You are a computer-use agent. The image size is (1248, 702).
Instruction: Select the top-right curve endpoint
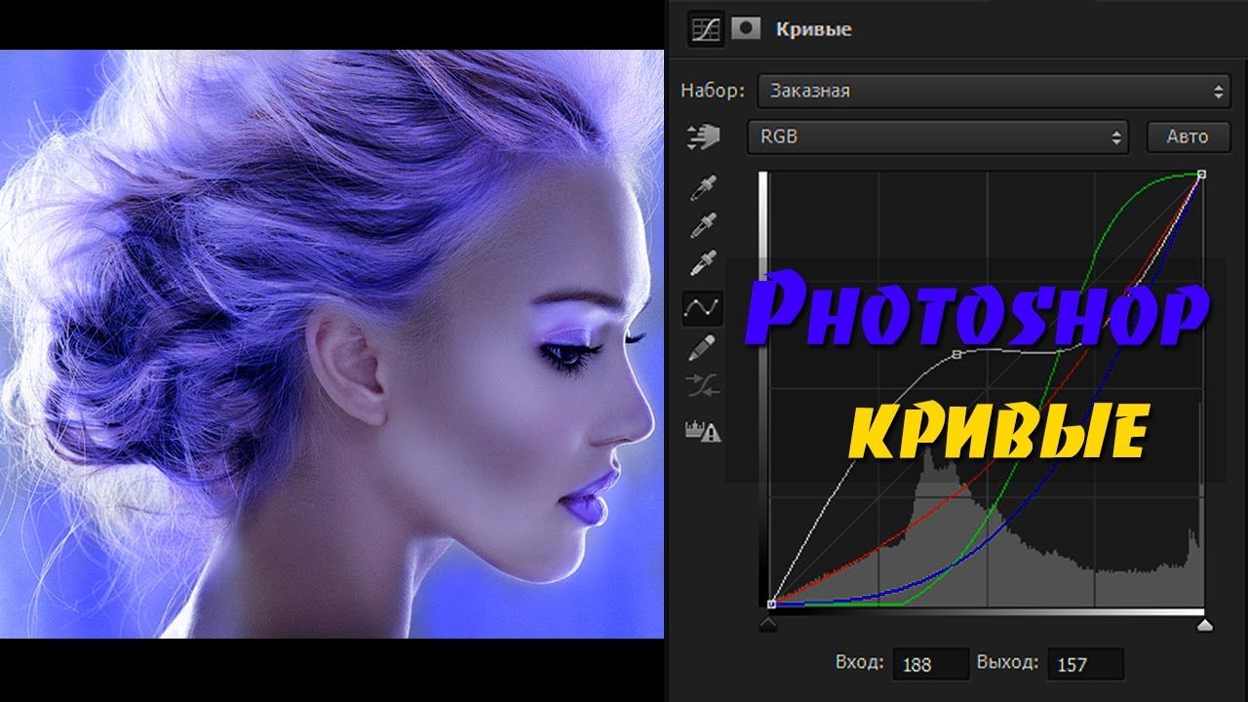pyautogui.click(x=1201, y=175)
